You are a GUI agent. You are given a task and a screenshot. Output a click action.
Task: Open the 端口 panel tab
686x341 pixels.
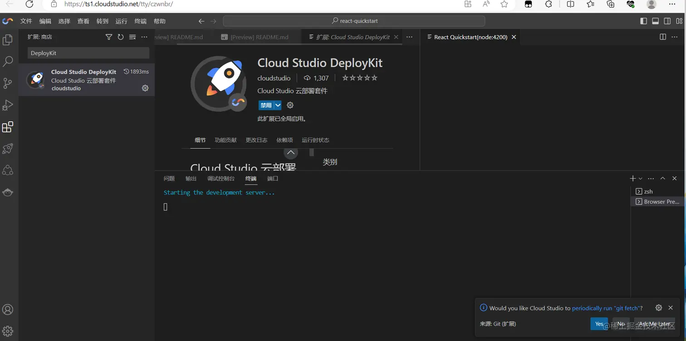[x=273, y=178]
